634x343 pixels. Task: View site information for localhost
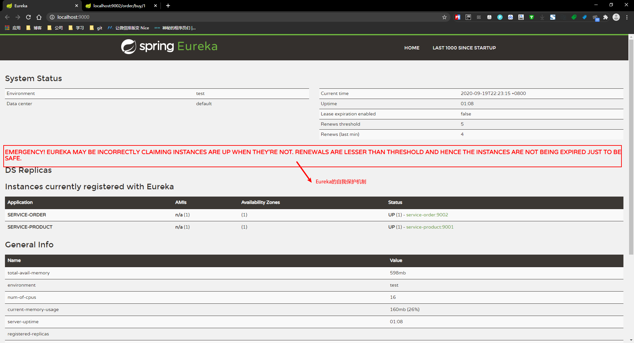tap(52, 17)
